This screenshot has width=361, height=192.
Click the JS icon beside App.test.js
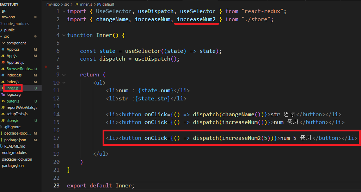[3, 62]
